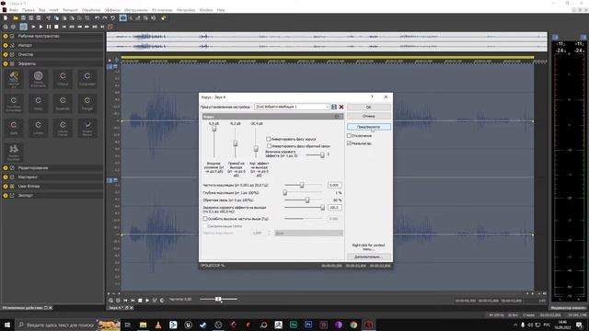The image size is (589, 331).
Task: Click the Cut scissors toolbar icon
Action: (49, 17)
